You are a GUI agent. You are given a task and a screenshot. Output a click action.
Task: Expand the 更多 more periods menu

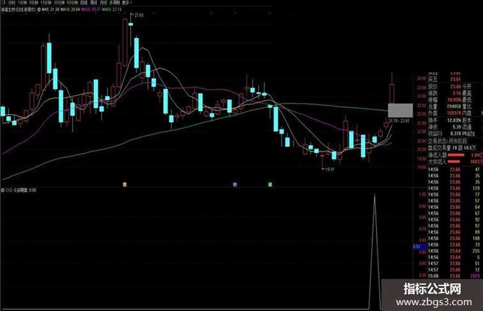[127, 3]
